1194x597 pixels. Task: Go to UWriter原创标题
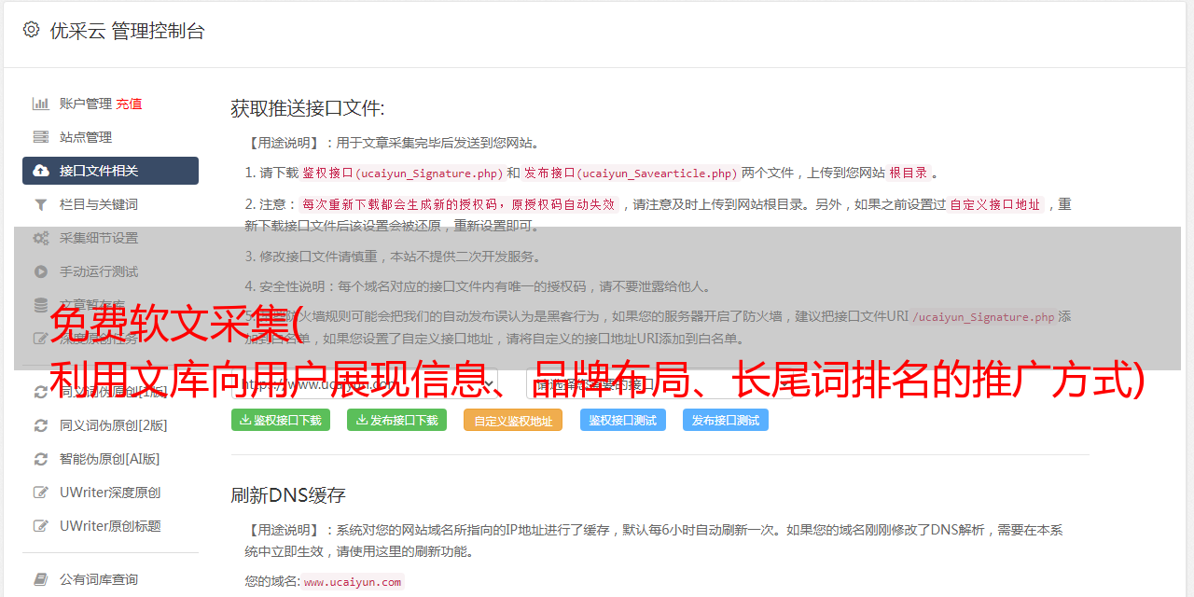[x=110, y=526]
